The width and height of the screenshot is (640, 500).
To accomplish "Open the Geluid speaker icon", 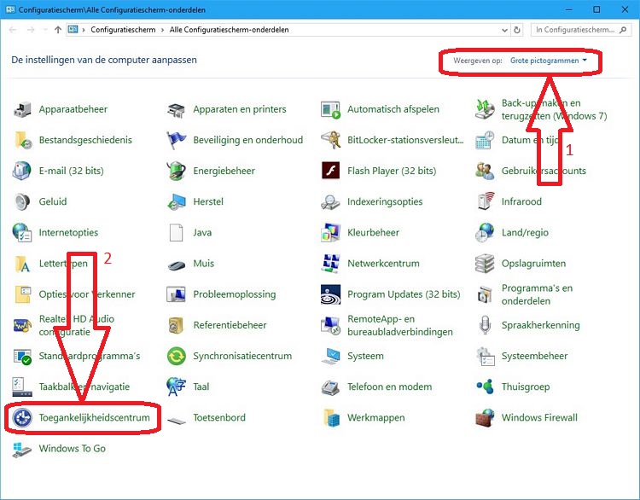I will pos(22,201).
